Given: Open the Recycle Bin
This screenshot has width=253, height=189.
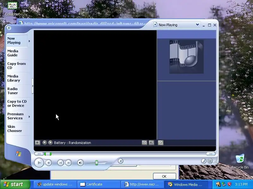Looking at the screenshot, I should [x=240, y=162].
